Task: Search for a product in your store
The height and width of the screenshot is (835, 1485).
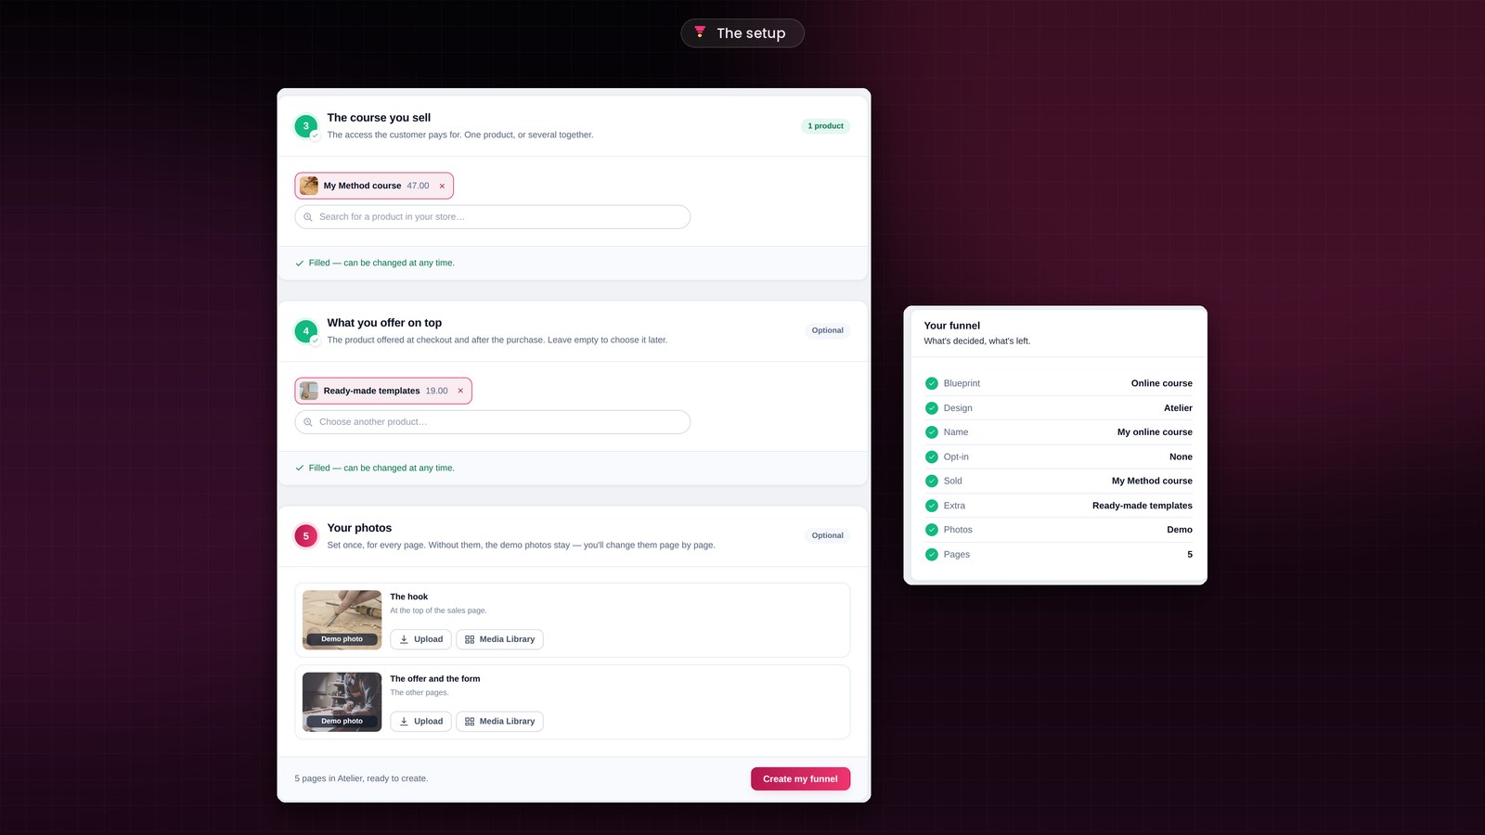Action: tap(492, 217)
